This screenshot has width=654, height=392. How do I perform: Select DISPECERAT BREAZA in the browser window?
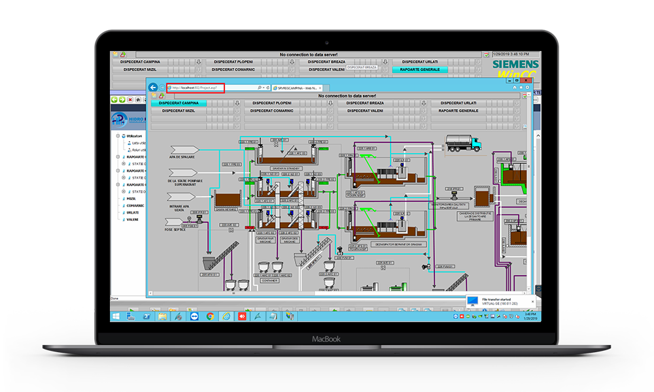366,103
